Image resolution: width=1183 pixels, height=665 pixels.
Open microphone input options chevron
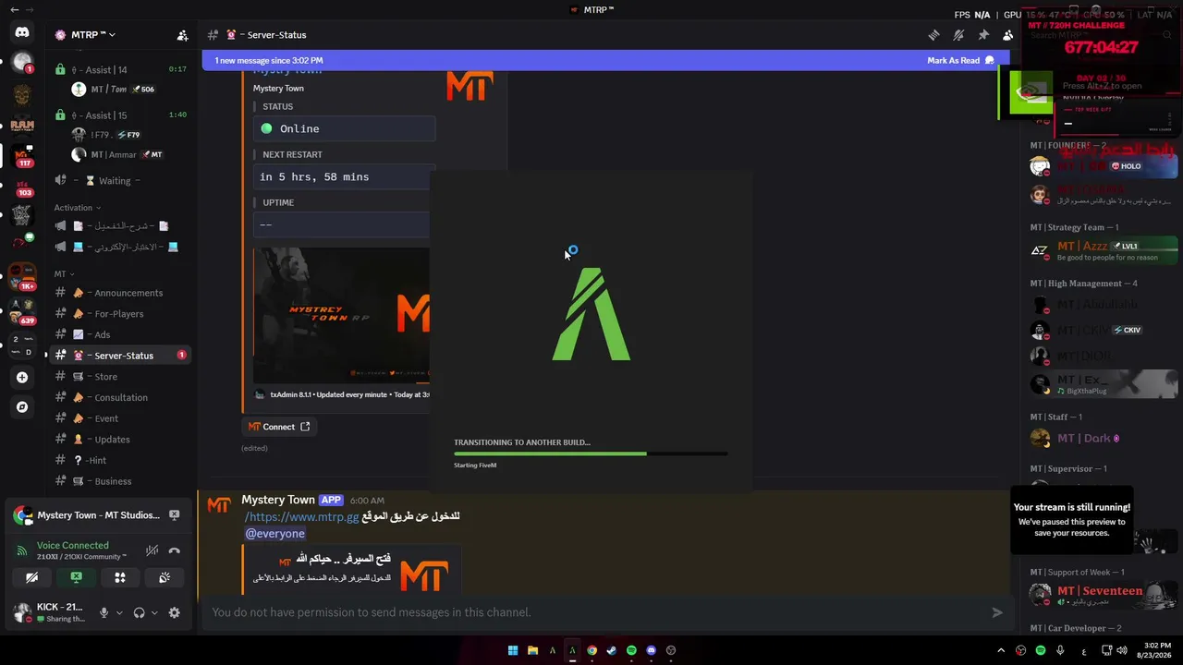(118, 612)
